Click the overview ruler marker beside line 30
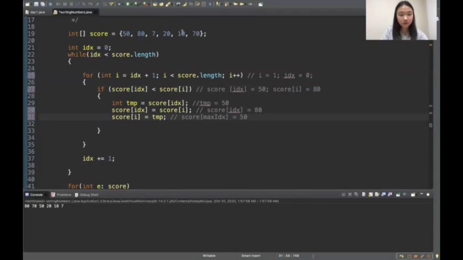The height and width of the screenshot is (260, 463). tap(430, 113)
